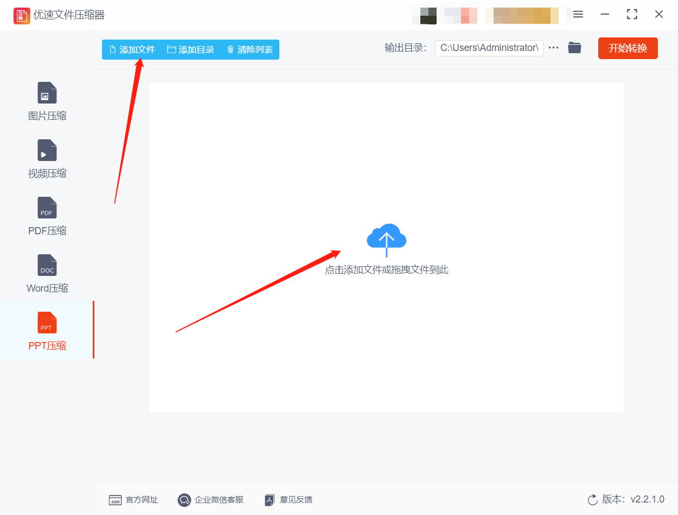The width and height of the screenshot is (678, 515).
Task: Click the 输出目录 path input field
Action: [489, 48]
